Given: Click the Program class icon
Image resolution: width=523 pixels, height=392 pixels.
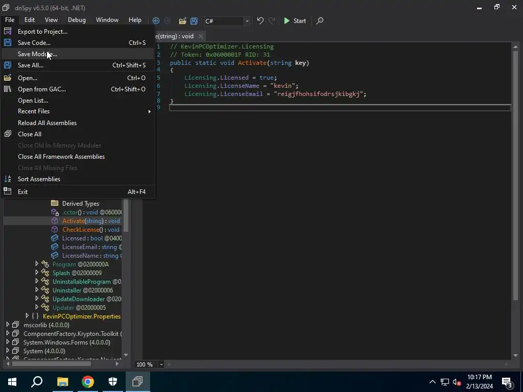Looking at the screenshot, I should tap(45, 264).
